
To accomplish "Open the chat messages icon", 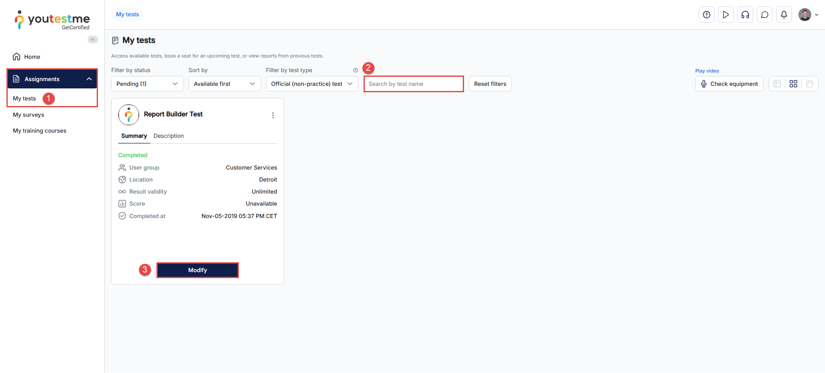I will (764, 15).
